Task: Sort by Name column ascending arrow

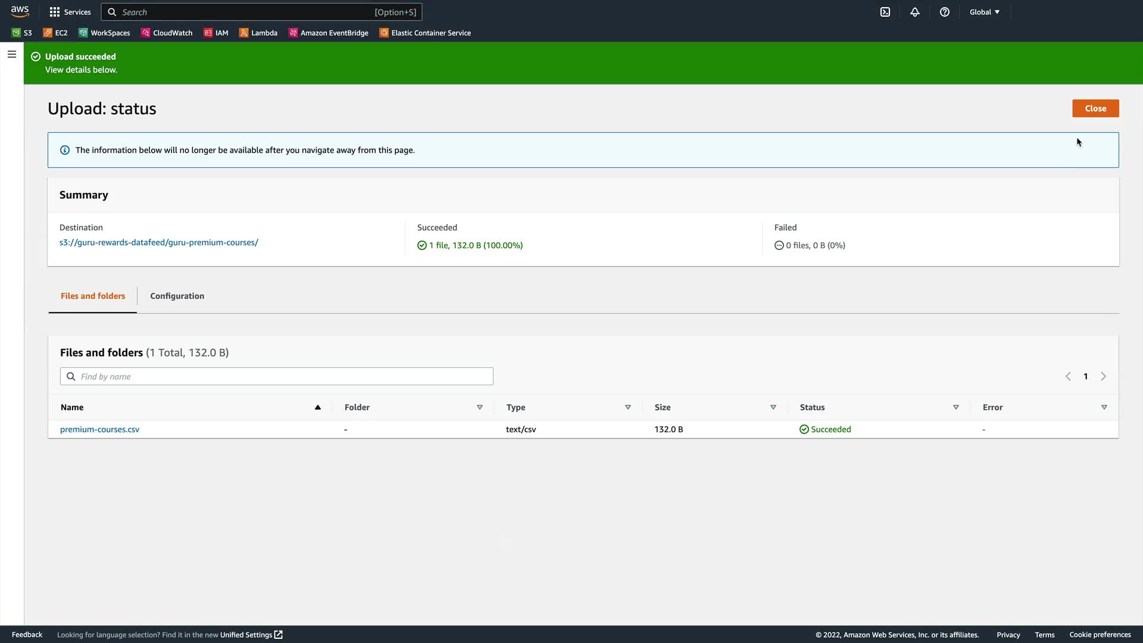Action: coord(317,407)
